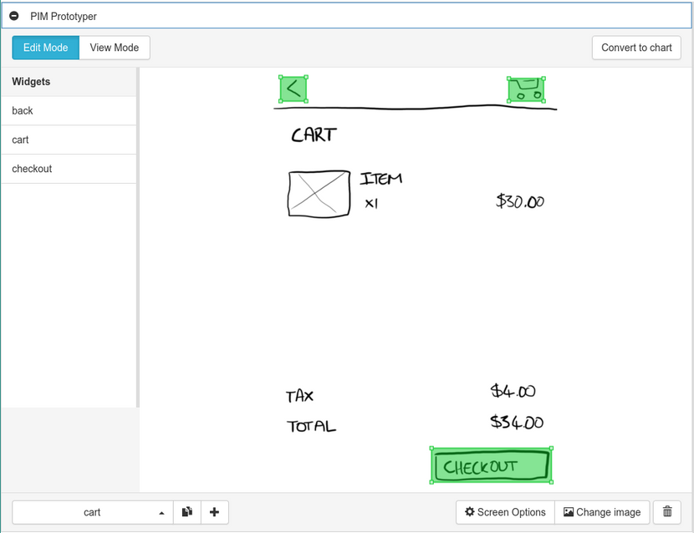Click the Convert to chart button
This screenshot has width=694, height=533.
tap(636, 48)
